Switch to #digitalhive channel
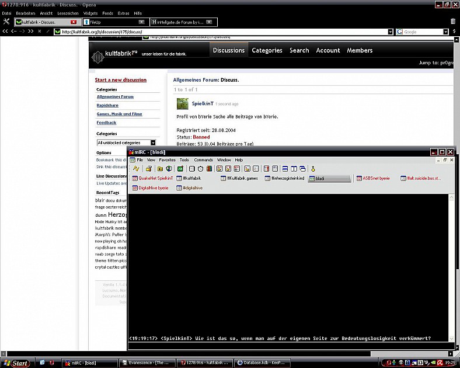This screenshot has height=368, width=460. pyautogui.click(x=190, y=188)
